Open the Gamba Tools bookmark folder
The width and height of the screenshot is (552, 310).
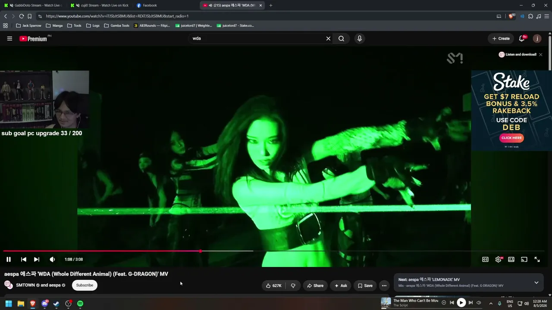(x=116, y=25)
